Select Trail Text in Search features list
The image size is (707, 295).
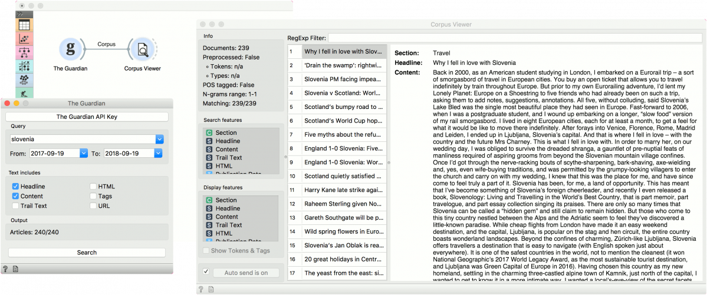pyautogui.click(x=241, y=158)
